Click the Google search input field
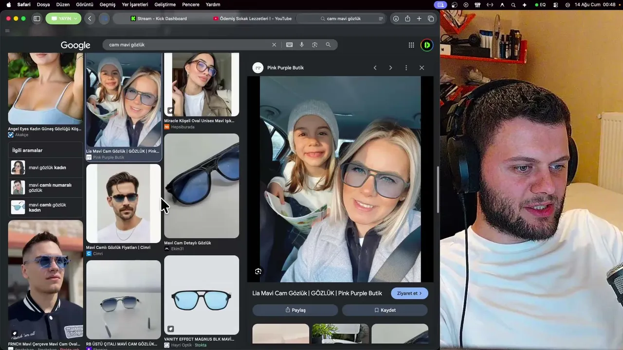The image size is (623, 350). (187, 45)
